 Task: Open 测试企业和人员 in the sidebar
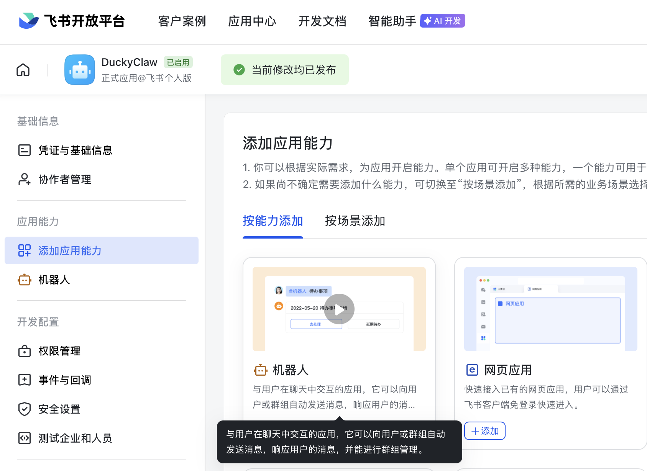click(75, 438)
